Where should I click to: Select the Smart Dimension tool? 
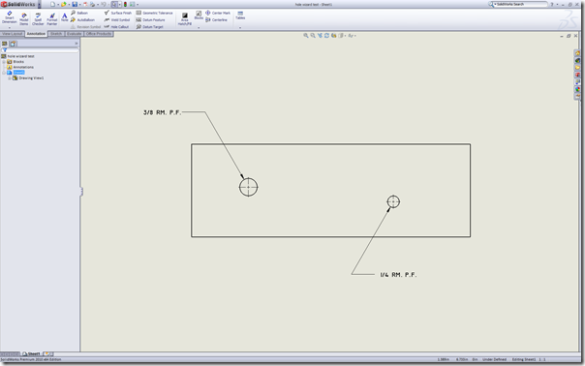click(10, 17)
